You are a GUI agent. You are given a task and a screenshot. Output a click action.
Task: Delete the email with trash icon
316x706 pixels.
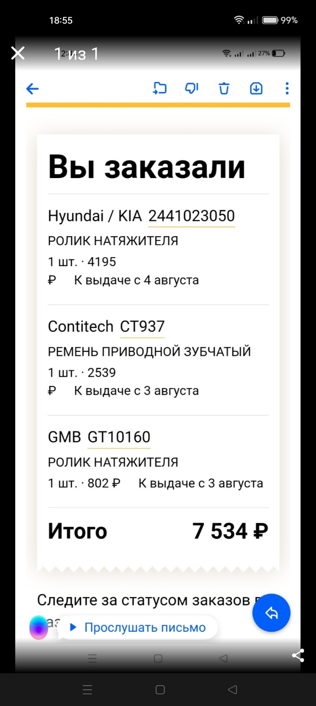(224, 89)
